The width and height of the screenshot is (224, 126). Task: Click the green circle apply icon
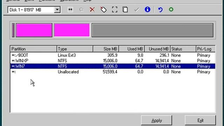(x=171, y=9)
